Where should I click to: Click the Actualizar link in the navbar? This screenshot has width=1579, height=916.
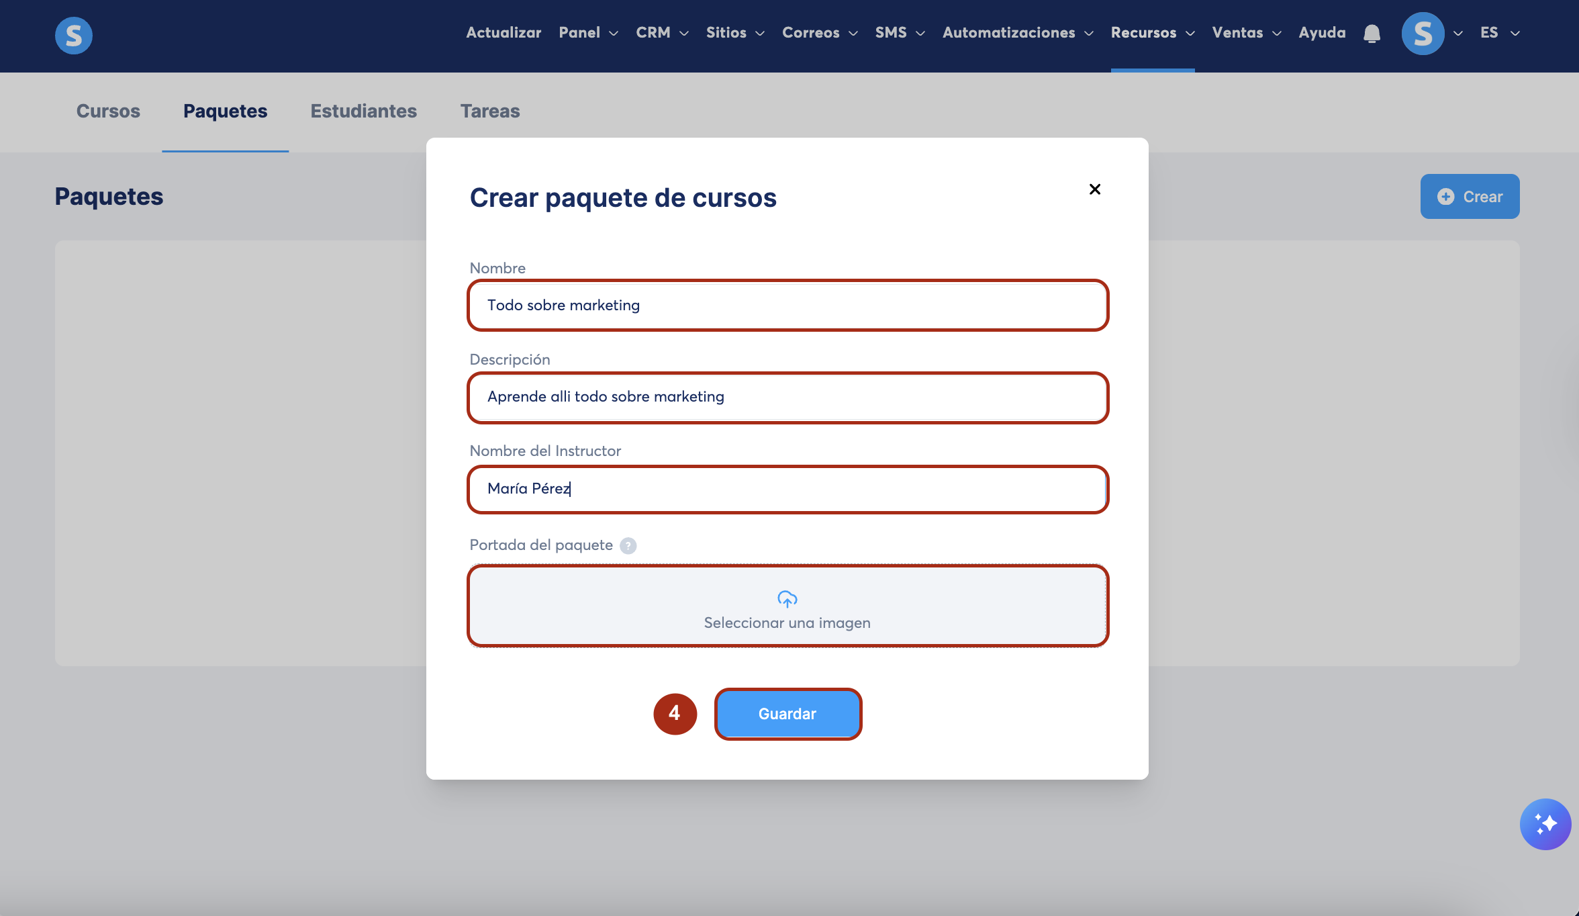click(504, 33)
